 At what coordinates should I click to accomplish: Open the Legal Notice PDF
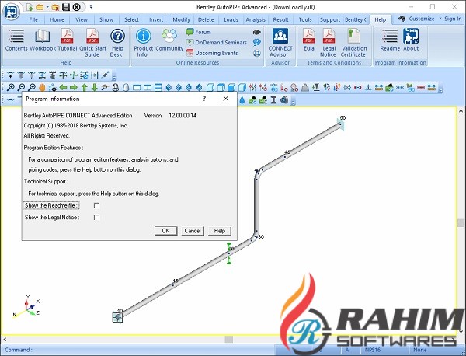[x=329, y=43]
